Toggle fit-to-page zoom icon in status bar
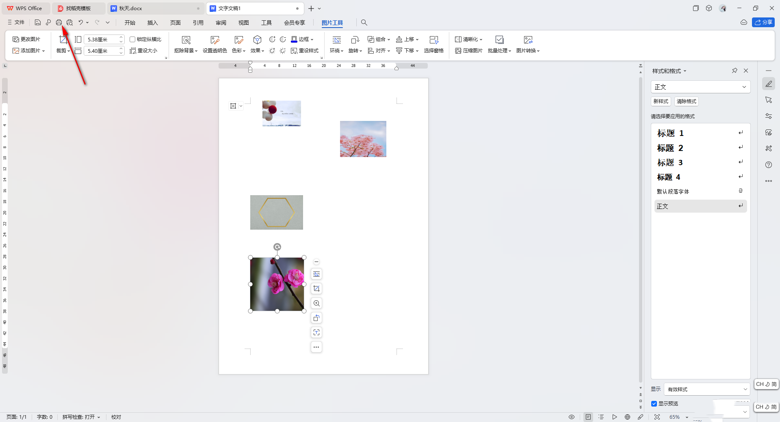The width and height of the screenshot is (780, 422). click(x=657, y=417)
